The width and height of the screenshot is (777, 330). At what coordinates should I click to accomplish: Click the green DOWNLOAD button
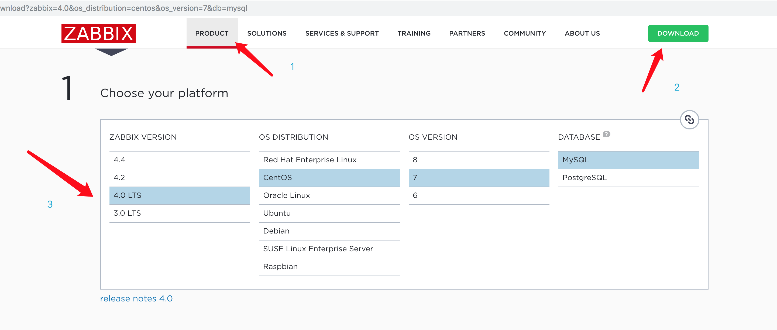pos(678,33)
